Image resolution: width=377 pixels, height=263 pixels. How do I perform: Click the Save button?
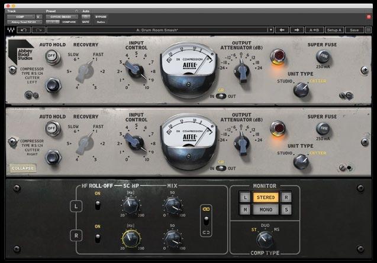(355, 30)
